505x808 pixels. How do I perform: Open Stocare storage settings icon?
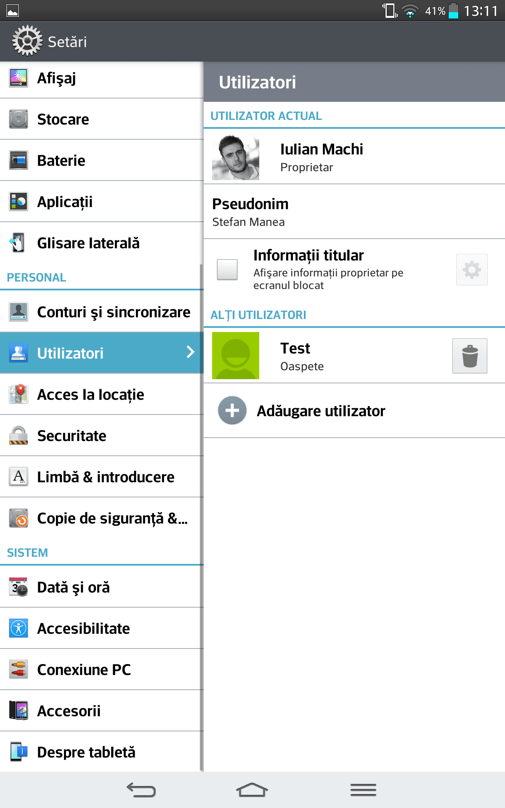19,119
